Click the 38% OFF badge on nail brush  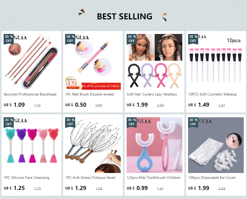(70, 39)
